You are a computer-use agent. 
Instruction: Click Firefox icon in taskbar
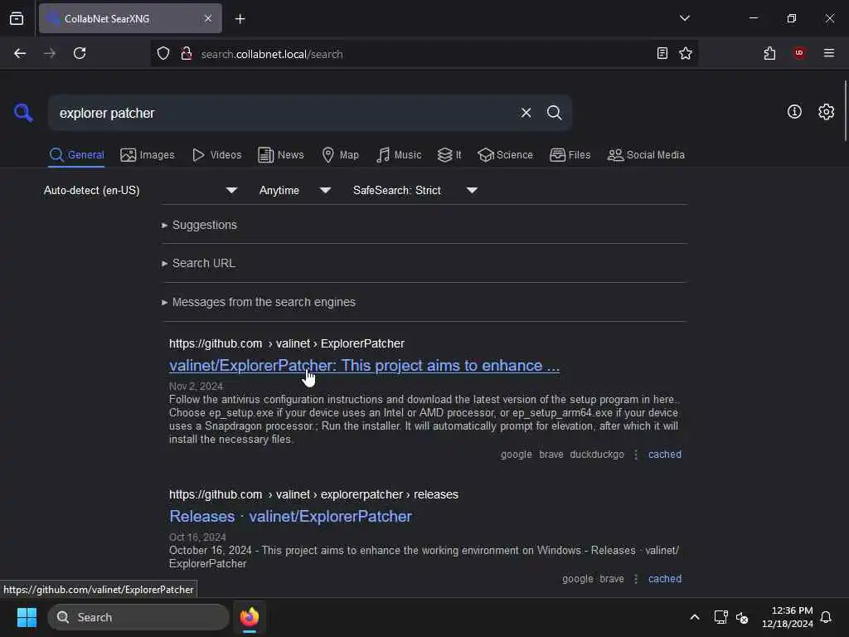click(x=249, y=617)
